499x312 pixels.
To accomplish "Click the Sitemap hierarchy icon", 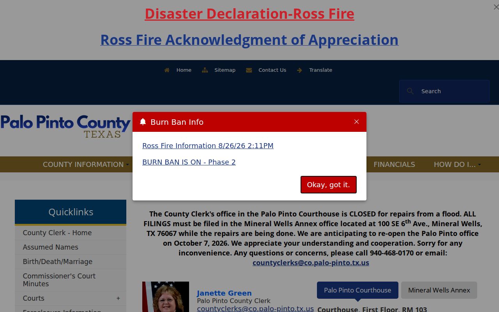I will [205, 70].
